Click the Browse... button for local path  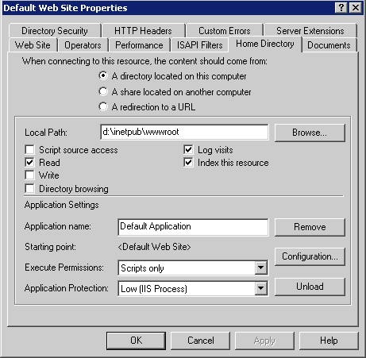[x=310, y=133]
